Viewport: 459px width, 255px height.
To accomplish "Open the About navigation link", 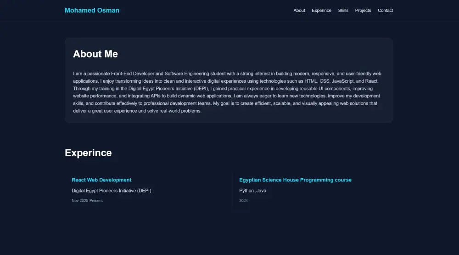I will coord(299,11).
